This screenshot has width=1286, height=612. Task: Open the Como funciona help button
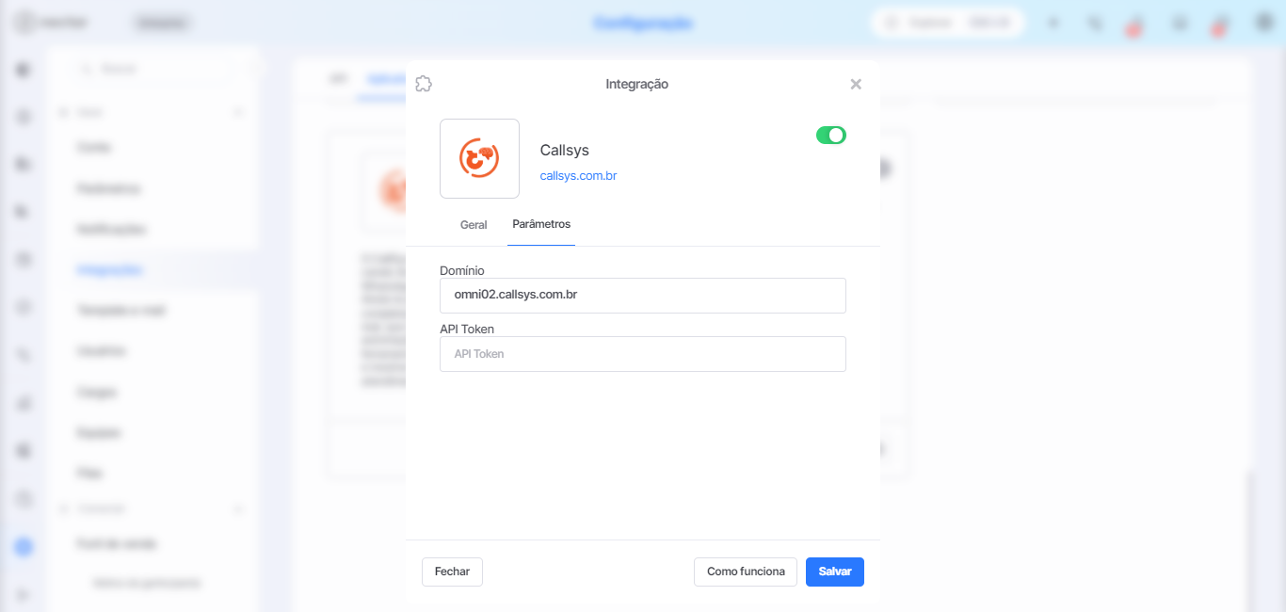746,572
